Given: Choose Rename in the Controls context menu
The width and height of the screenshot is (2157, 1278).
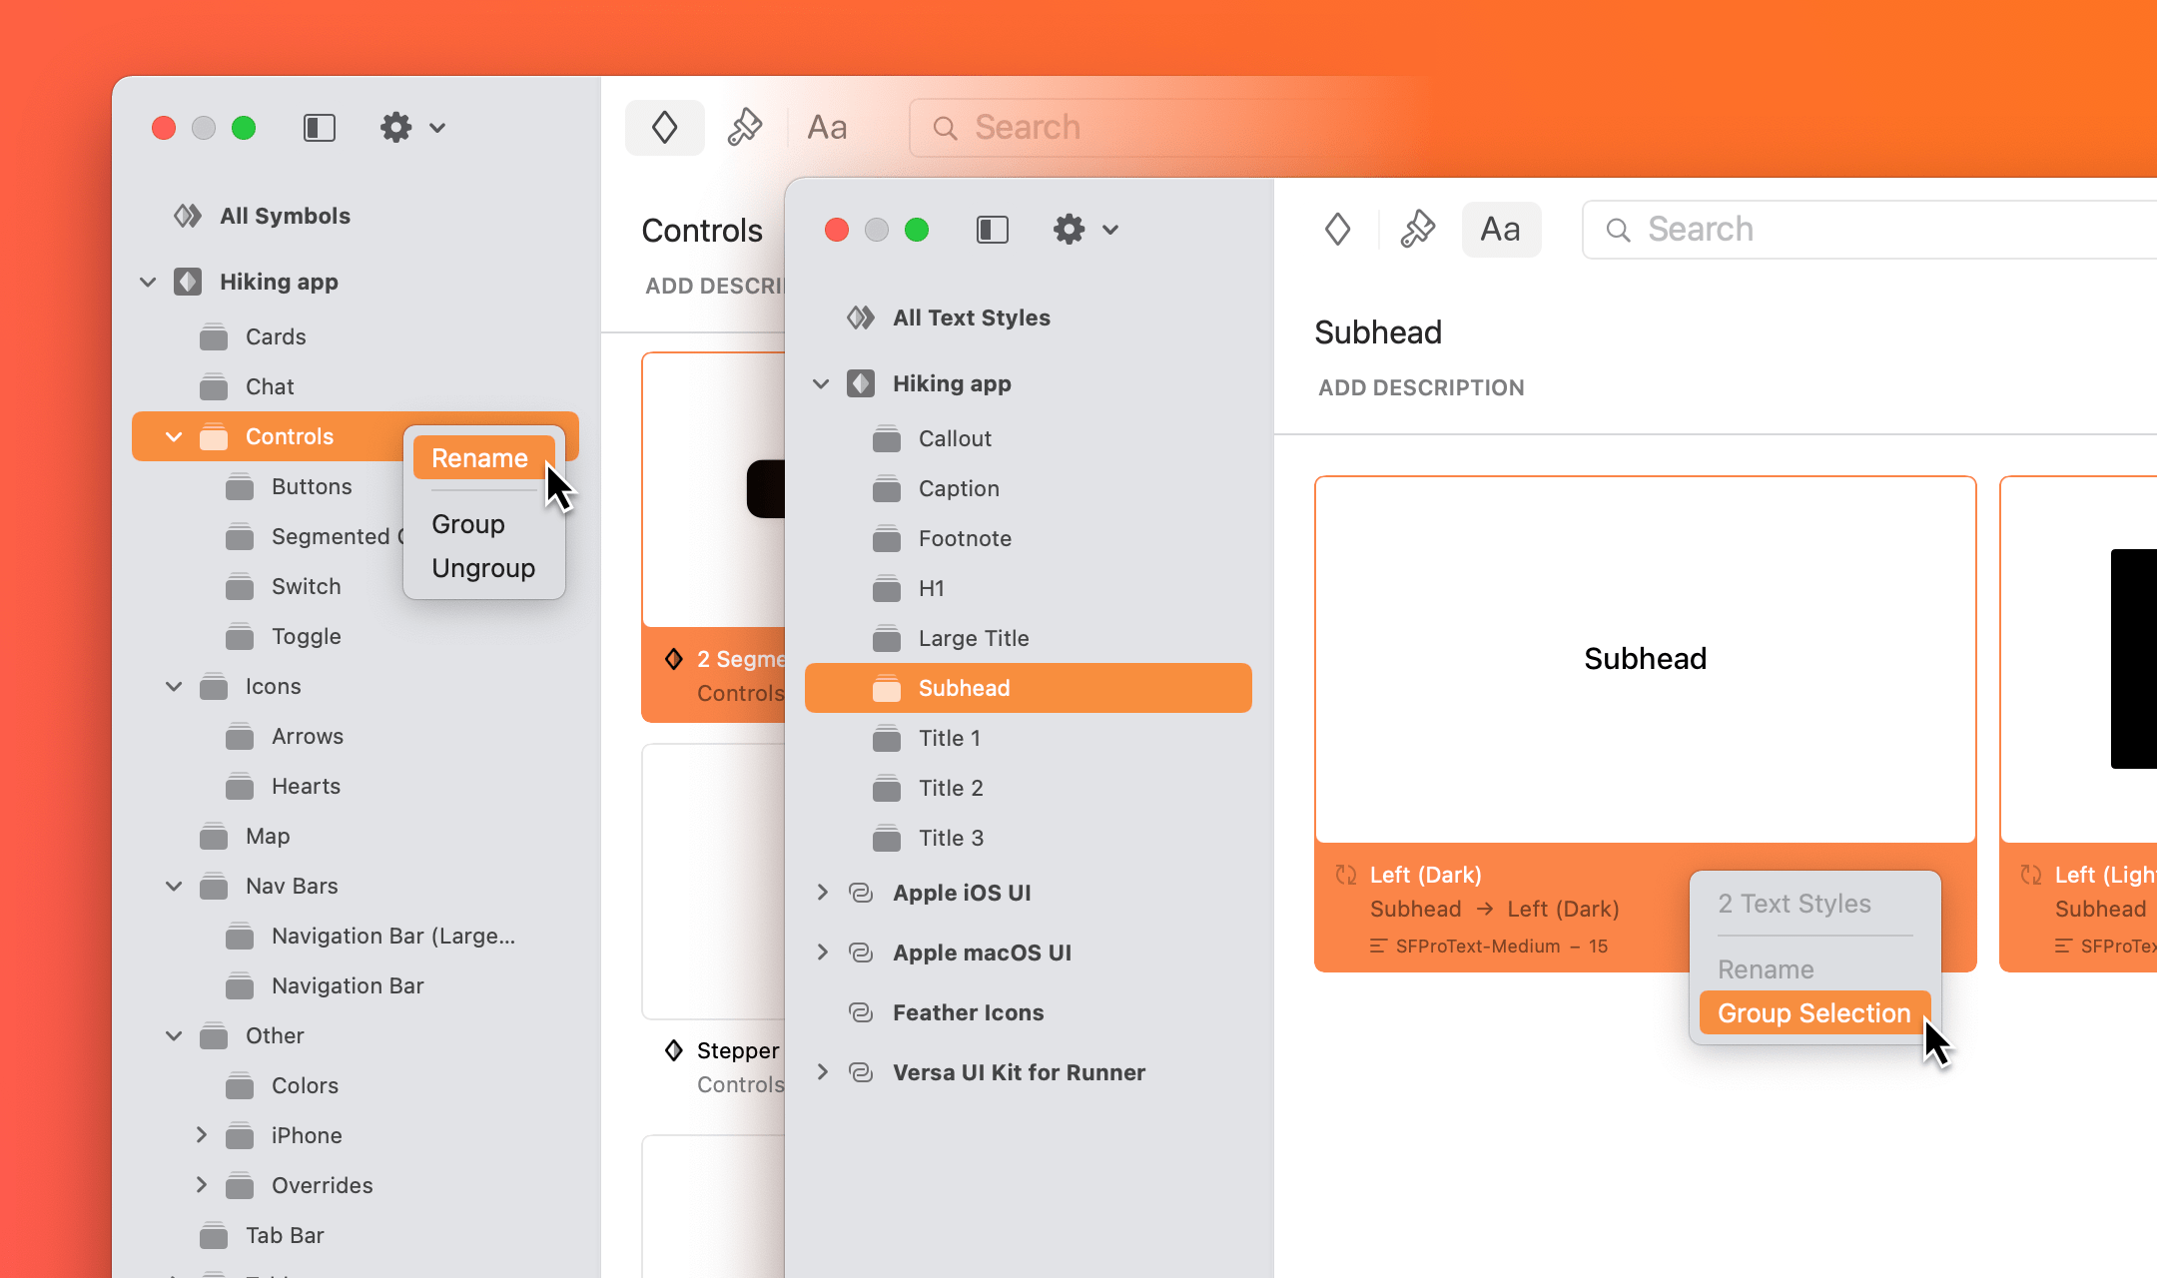Looking at the screenshot, I should 479,458.
